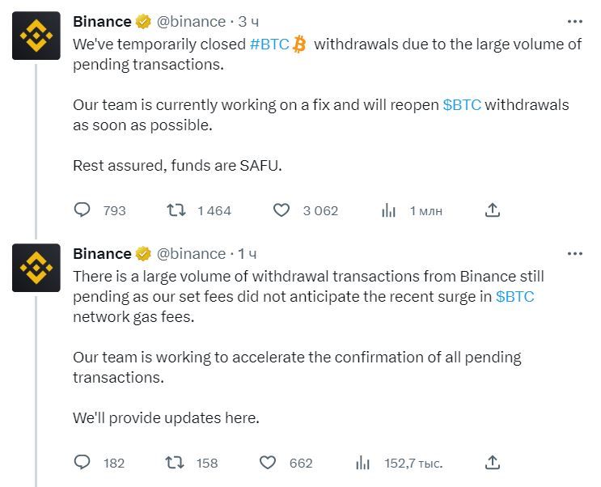Open more options for second tweet
The width and height of the screenshot is (601, 487).
pos(574,254)
